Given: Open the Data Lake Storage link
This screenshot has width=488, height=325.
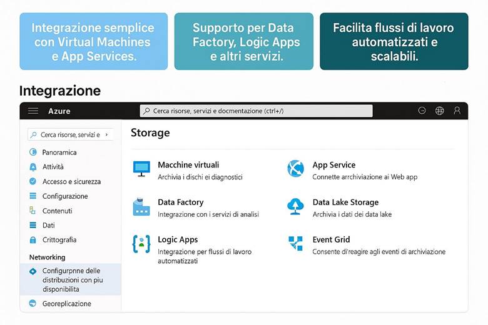Looking at the screenshot, I should coord(345,202).
